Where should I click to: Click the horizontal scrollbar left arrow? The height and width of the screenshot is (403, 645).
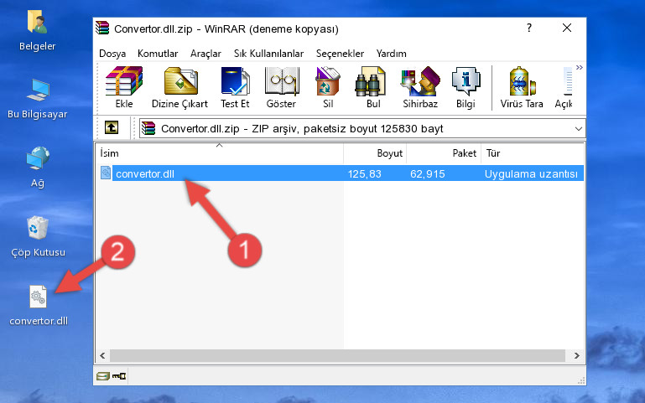pos(103,356)
